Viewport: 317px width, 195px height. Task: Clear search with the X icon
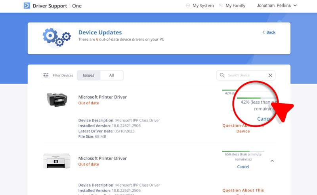[x=270, y=75]
